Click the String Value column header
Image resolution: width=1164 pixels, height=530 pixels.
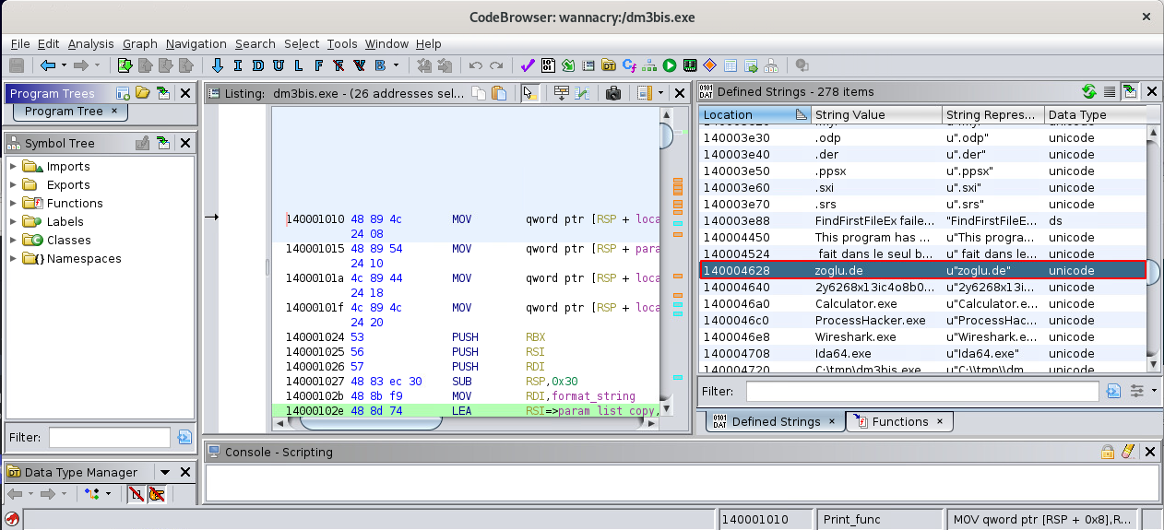(x=849, y=115)
